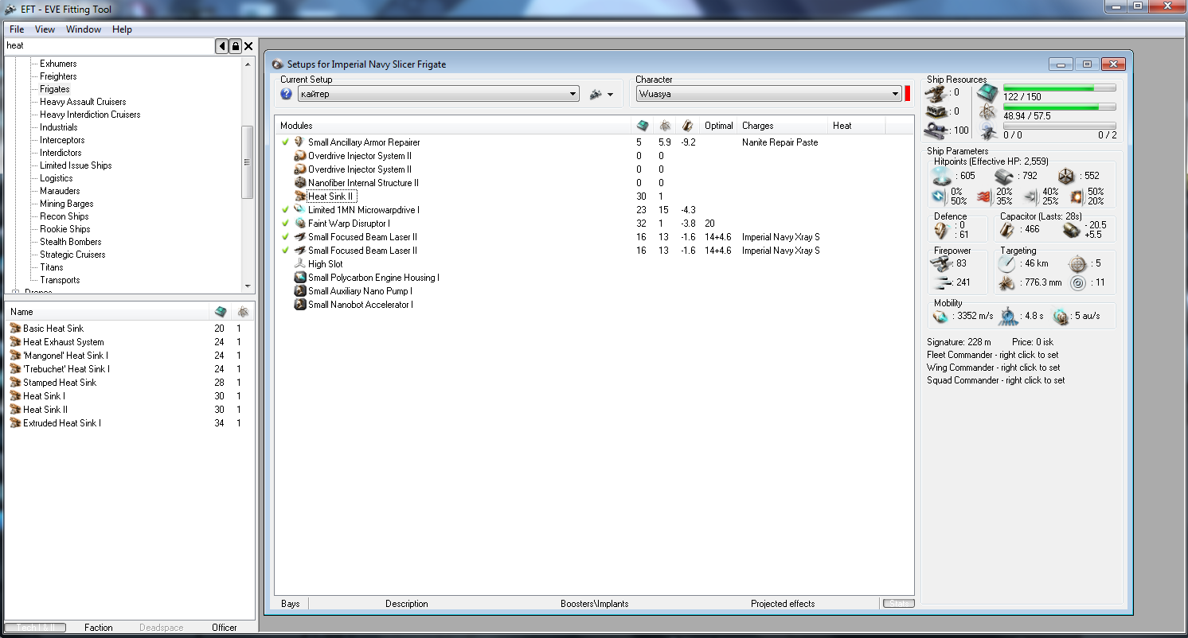
Task: Click the targeting range icon
Action: 1007,263
